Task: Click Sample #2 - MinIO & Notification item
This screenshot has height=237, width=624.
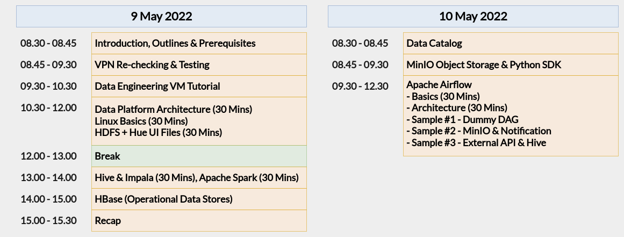Action: [479, 131]
